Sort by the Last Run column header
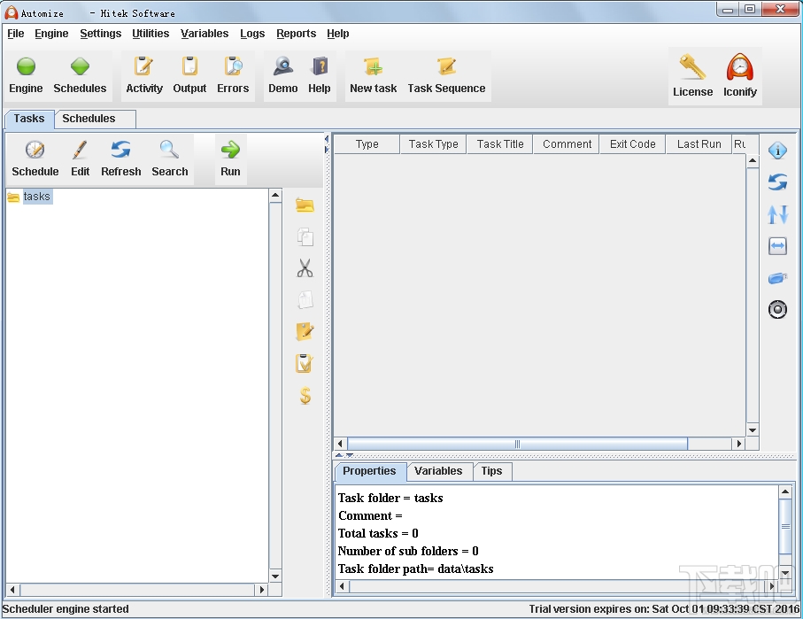This screenshot has height=619, width=803. [699, 144]
